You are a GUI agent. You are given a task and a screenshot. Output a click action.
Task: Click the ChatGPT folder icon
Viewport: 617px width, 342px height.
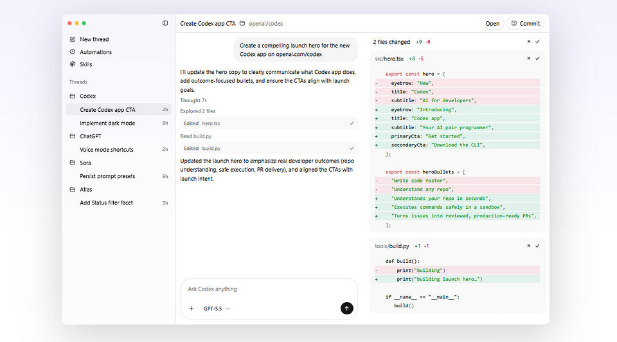(73, 136)
